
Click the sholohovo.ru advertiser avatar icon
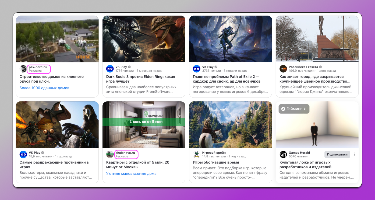110,154
